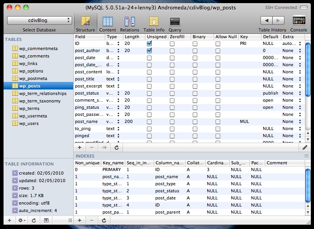314x229 pixels.
Task: Toggle the SSH Connected indicator
Action: pyautogui.click(x=304, y=7)
